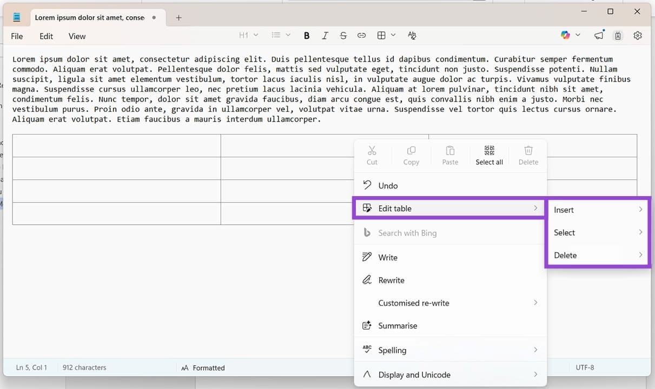The width and height of the screenshot is (655, 389).
Task: Toggle bold formatting
Action: tap(307, 35)
